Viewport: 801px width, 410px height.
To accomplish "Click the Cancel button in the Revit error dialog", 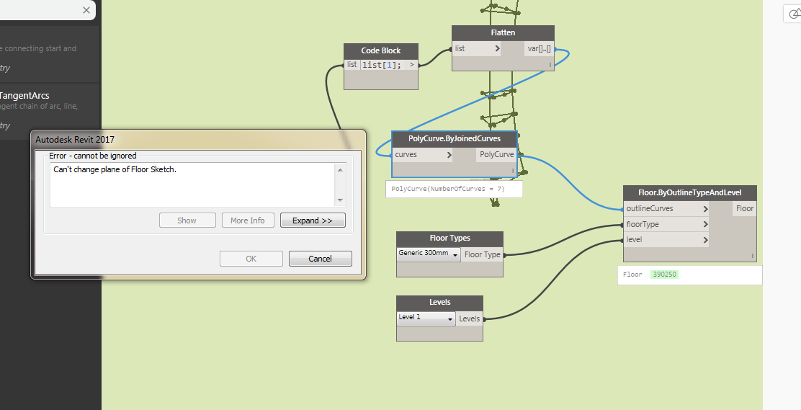I will (321, 259).
